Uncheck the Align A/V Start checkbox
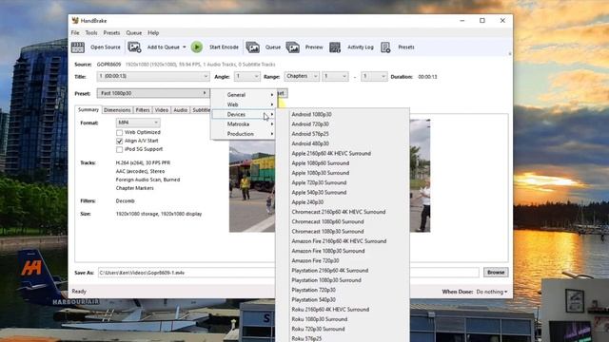 tap(119, 142)
